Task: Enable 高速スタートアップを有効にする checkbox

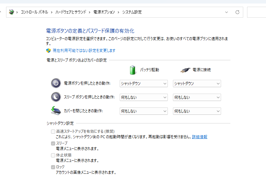Action: (53, 131)
